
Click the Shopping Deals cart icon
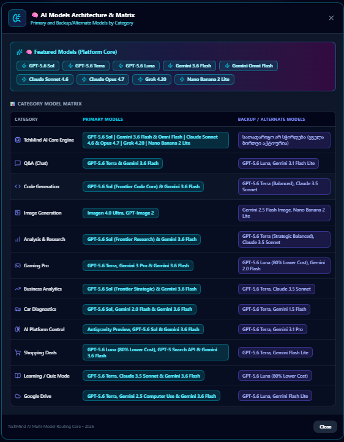click(18, 352)
